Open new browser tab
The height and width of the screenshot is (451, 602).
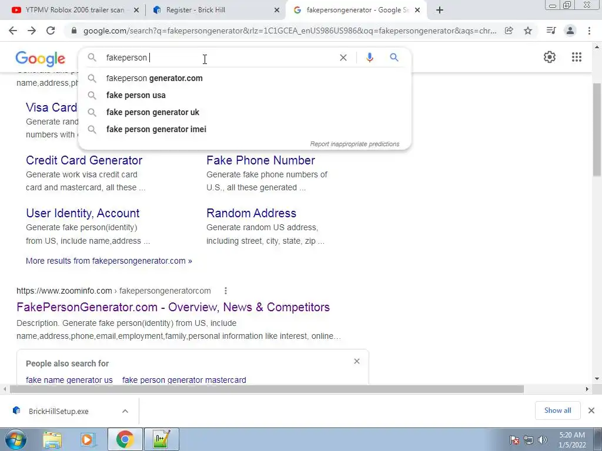tap(440, 10)
